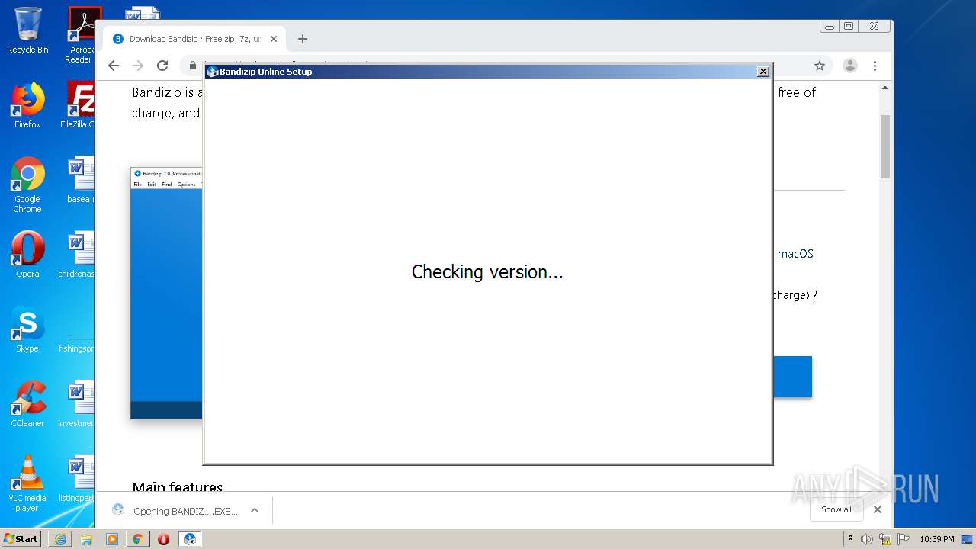Open Internet Explorer from the taskbar
The height and width of the screenshot is (549, 976).
[x=60, y=539]
